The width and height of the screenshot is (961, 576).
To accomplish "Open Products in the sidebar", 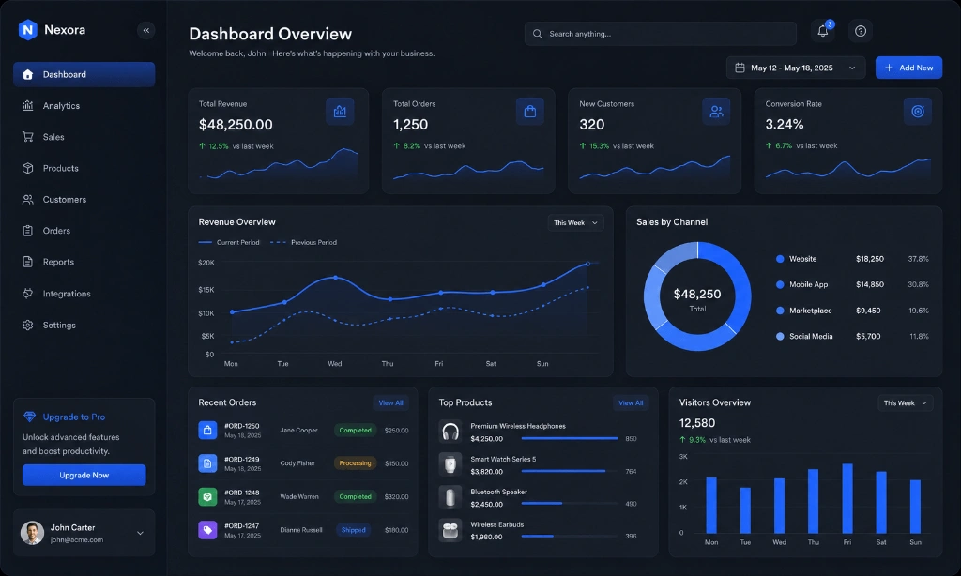I will 84,169.
